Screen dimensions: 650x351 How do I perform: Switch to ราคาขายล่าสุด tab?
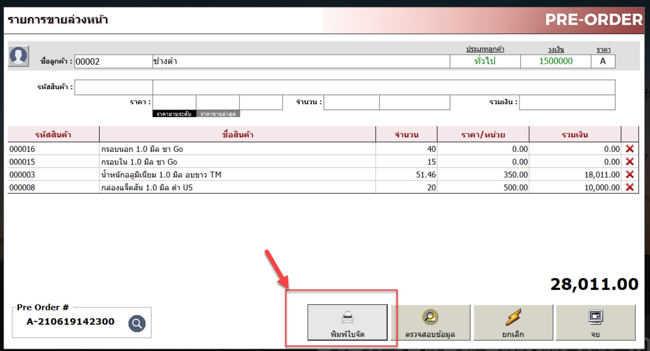coord(218,114)
